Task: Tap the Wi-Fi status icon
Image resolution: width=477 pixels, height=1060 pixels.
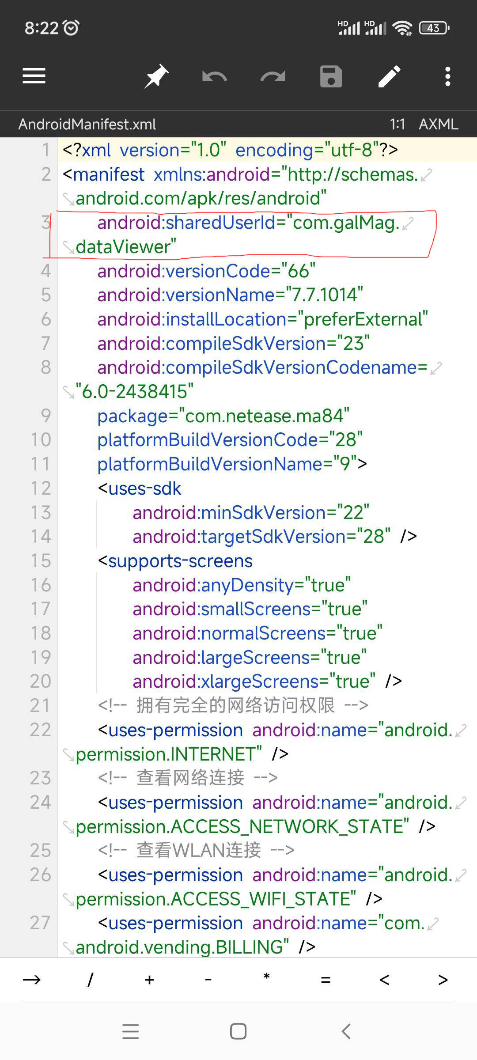Action: click(x=403, y=28)
